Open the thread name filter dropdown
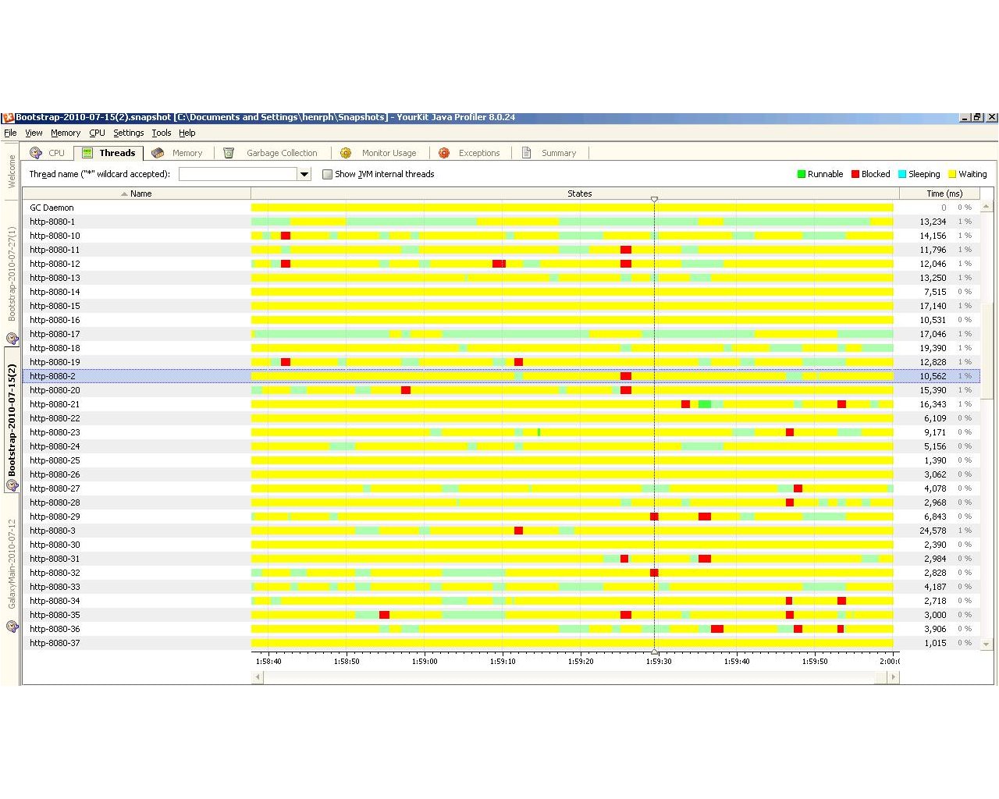The height and width of the screenshot is (799, 999). 304,174
